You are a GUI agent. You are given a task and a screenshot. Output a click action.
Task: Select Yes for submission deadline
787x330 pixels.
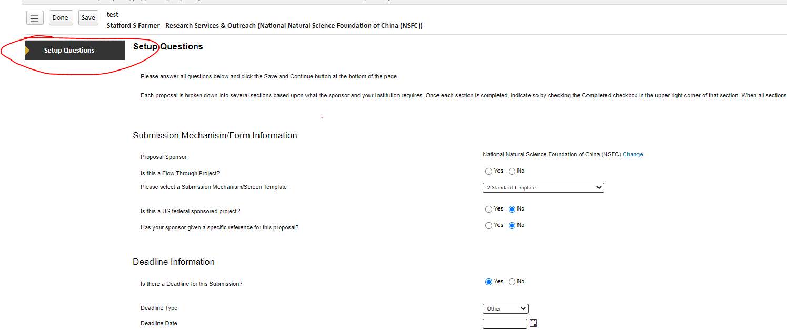pos(489,282)
